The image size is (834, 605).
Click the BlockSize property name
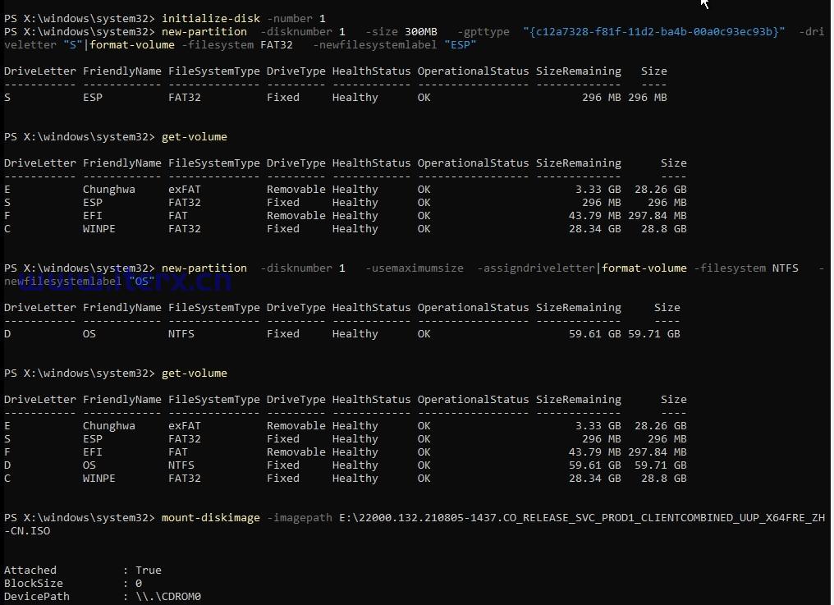[x=33, y=583]
